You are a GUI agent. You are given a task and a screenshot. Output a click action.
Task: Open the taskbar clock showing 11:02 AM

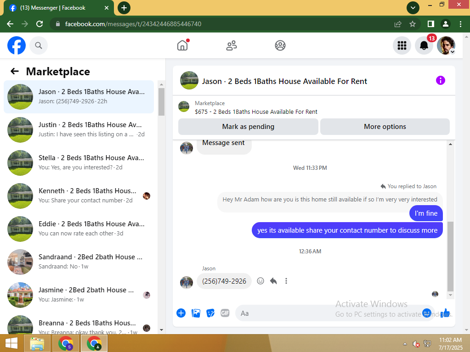tap(451, 344)
